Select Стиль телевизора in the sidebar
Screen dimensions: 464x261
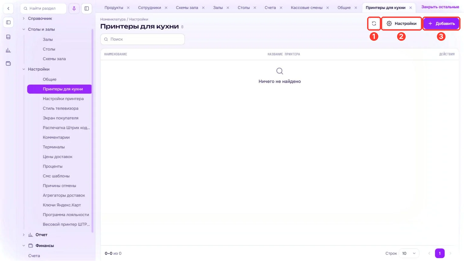61,108
